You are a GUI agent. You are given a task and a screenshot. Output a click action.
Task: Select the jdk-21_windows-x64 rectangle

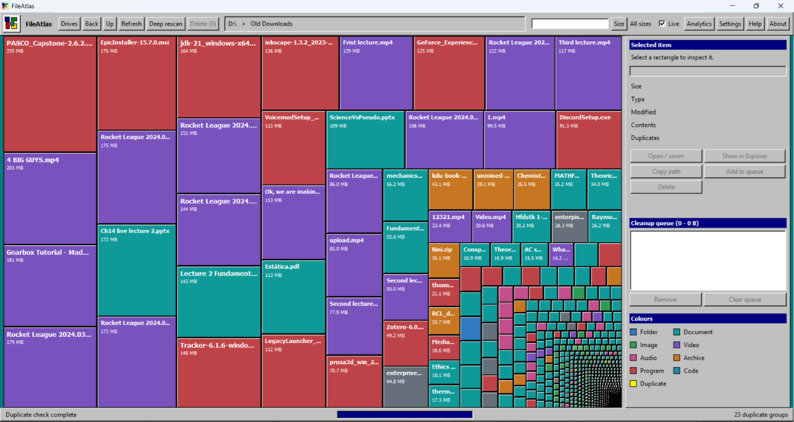[219, 77]
